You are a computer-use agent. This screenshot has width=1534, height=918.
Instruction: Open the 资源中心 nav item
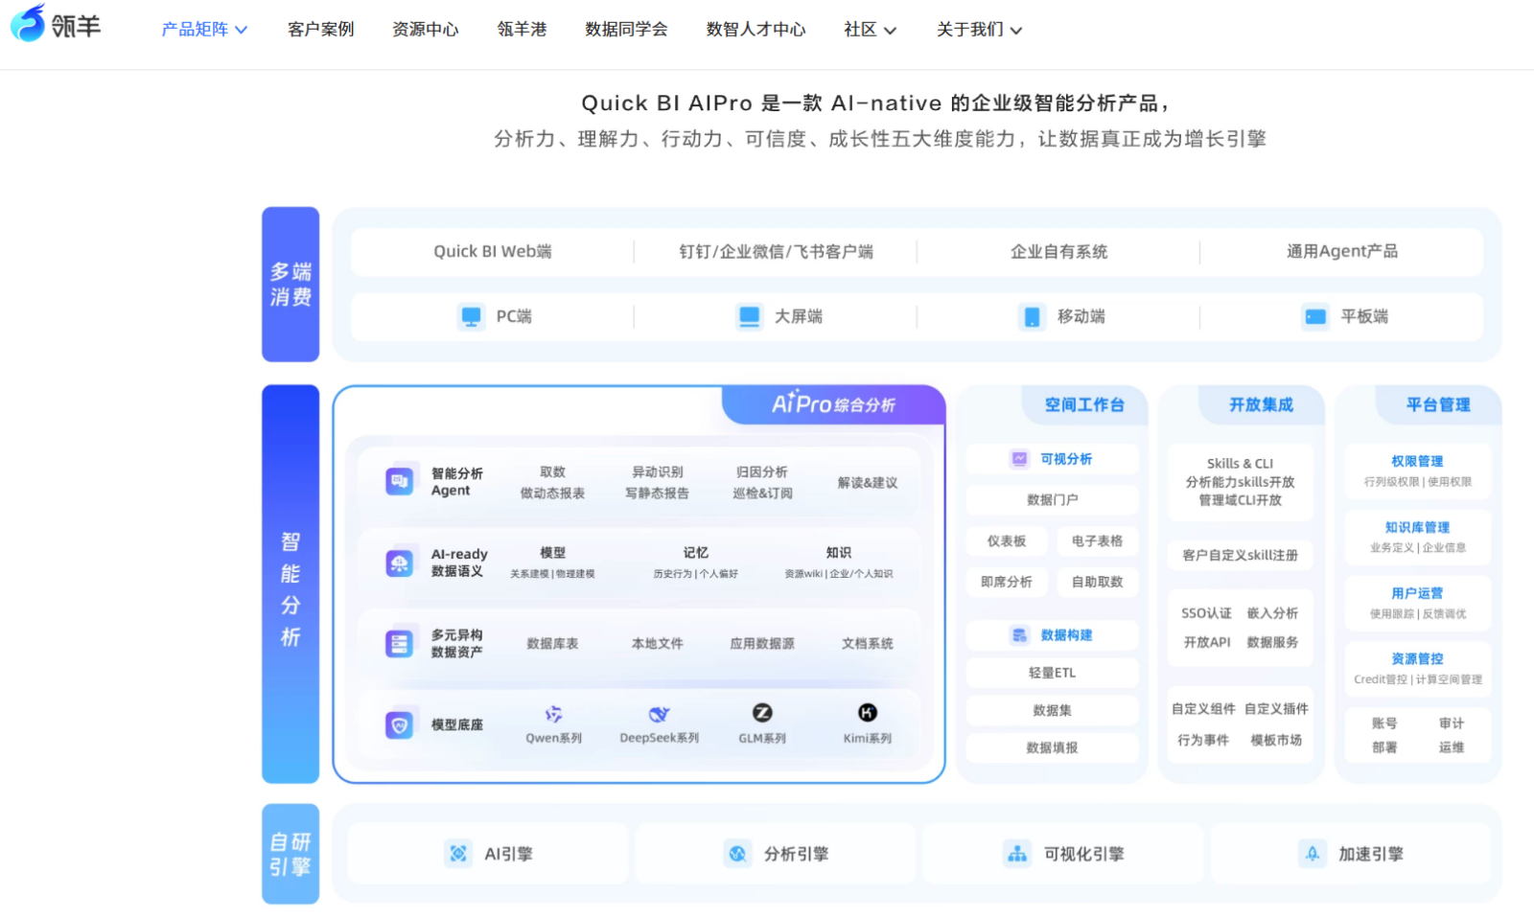[x=426, y=30]
